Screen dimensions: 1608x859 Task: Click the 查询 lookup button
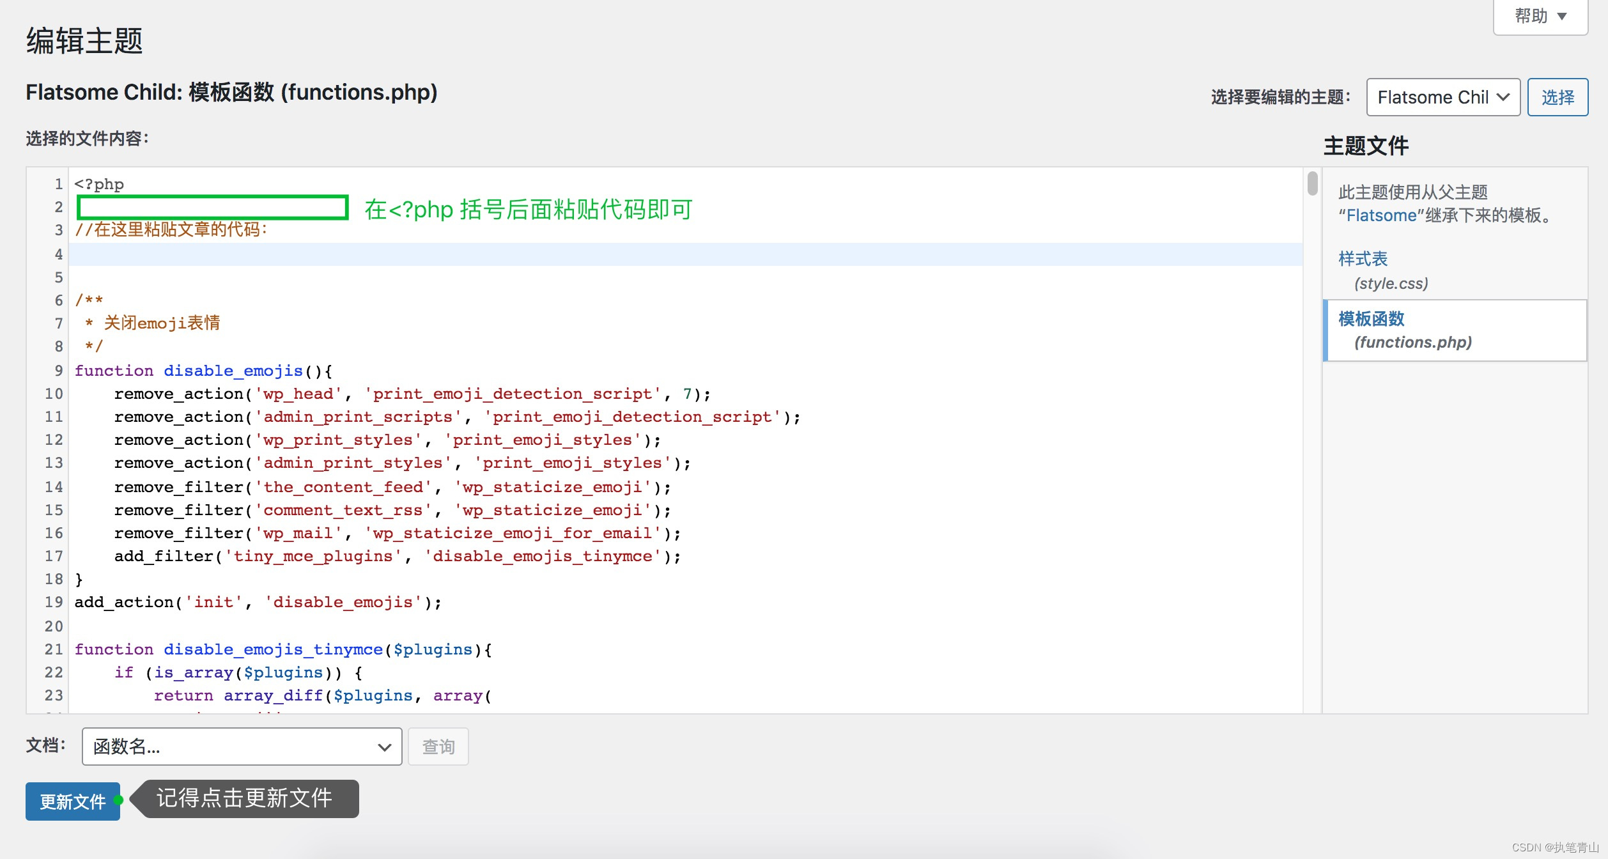point(438,747)
